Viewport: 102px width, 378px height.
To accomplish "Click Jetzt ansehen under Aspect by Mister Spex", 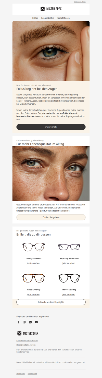I will 69,263.
